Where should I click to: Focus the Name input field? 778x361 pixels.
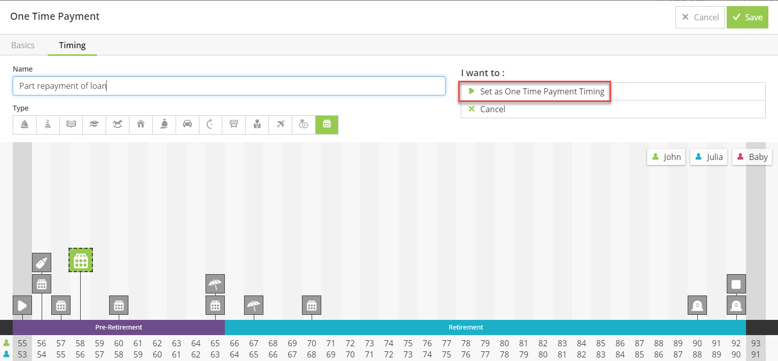[x=229, y=86]
